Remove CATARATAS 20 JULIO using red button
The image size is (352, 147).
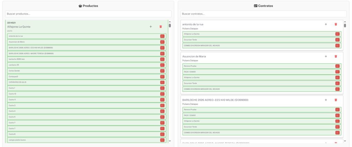click(x=162, y=82)
